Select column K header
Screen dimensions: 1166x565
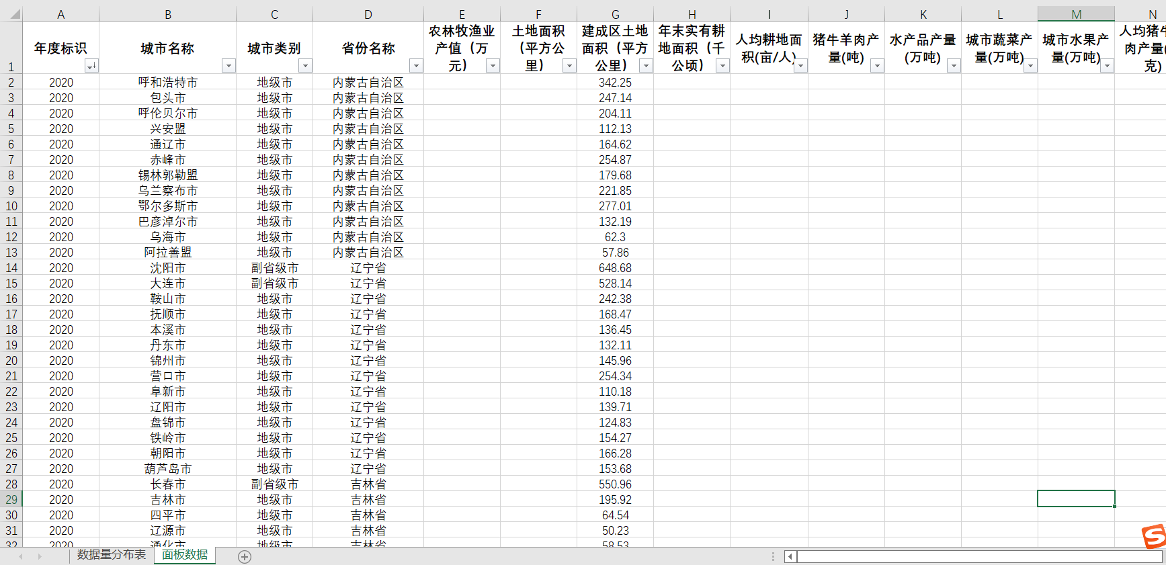923,14
